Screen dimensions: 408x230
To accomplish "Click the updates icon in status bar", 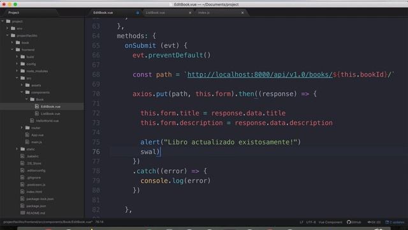I will coord(387,222).
